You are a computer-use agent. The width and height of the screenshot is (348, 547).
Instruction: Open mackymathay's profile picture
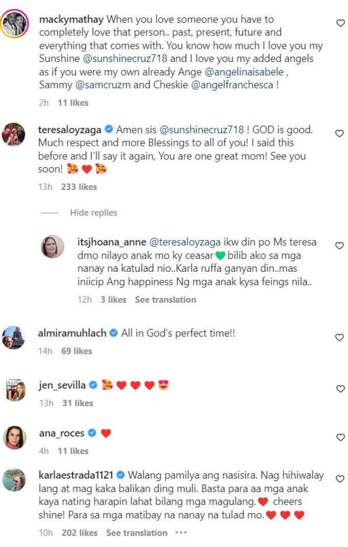click(x=14, y=24)
